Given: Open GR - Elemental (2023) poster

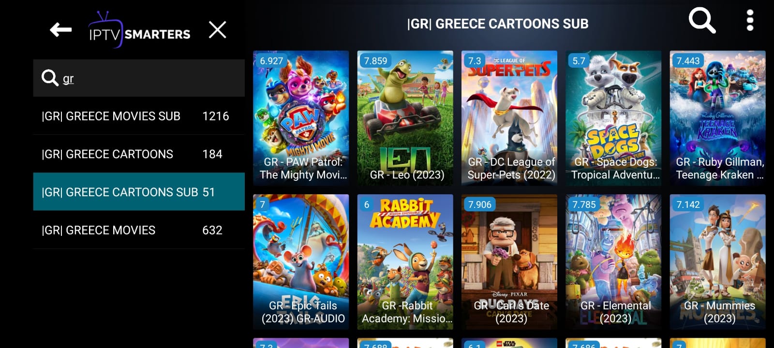Looking at the screenshot, I should tap(613, 262).
